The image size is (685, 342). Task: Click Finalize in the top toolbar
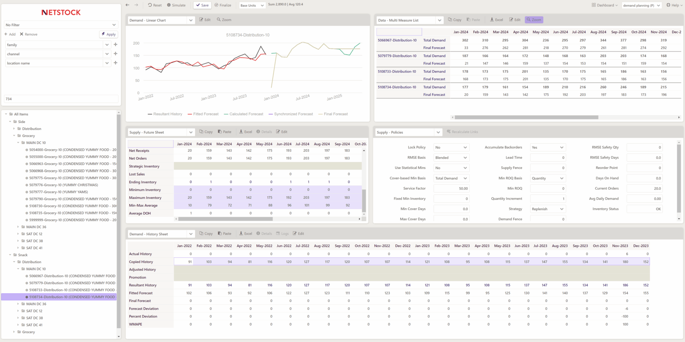223,5
